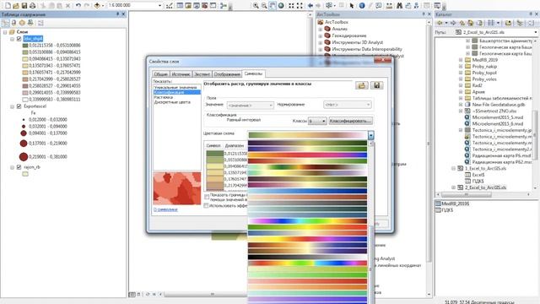This screenshot has height=304, width=540.
Task: Click the Classify (Классифицировать) button
Action: click(x=350, y=121)
